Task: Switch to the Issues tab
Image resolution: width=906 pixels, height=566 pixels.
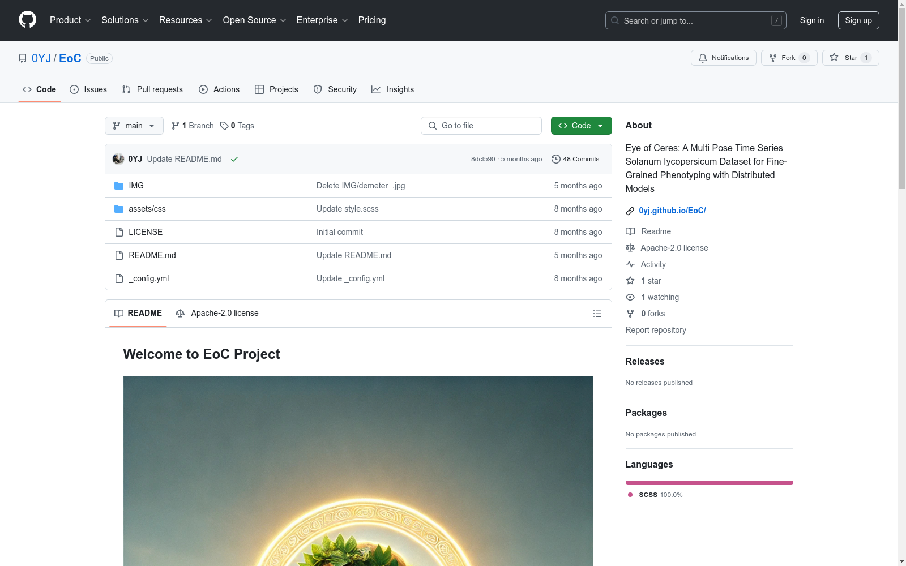Action: (x=88, y=89)
